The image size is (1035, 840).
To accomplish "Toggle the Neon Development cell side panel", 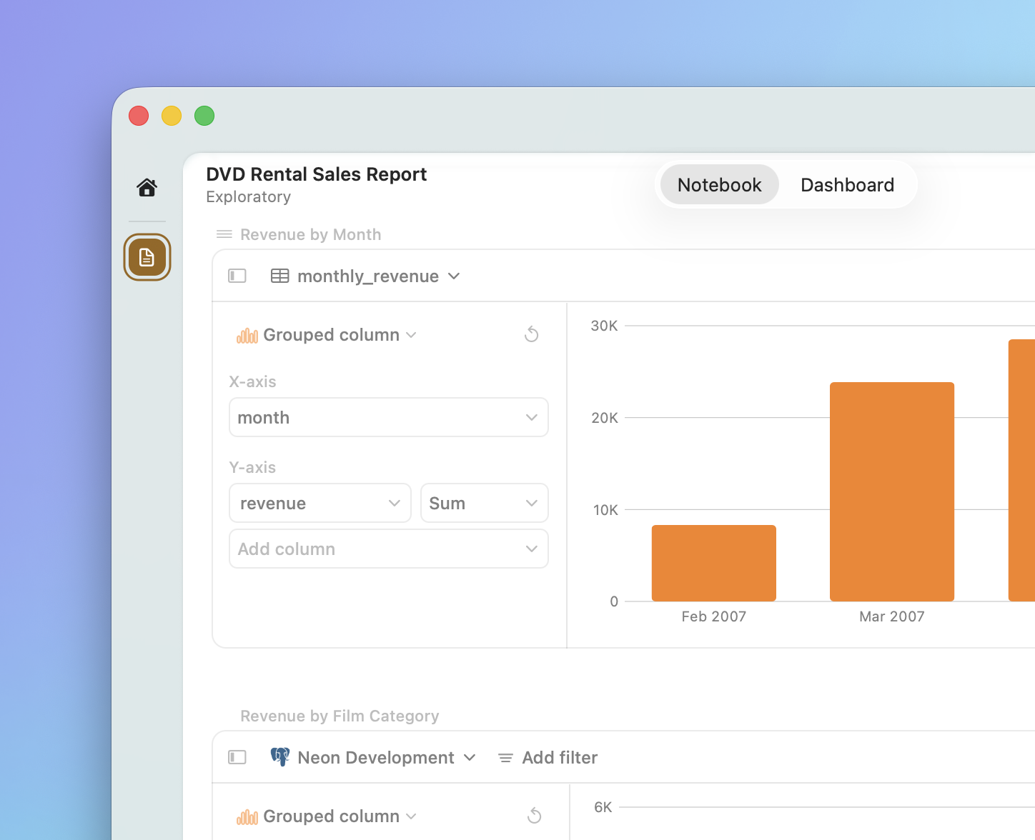I will coord(237,757).
